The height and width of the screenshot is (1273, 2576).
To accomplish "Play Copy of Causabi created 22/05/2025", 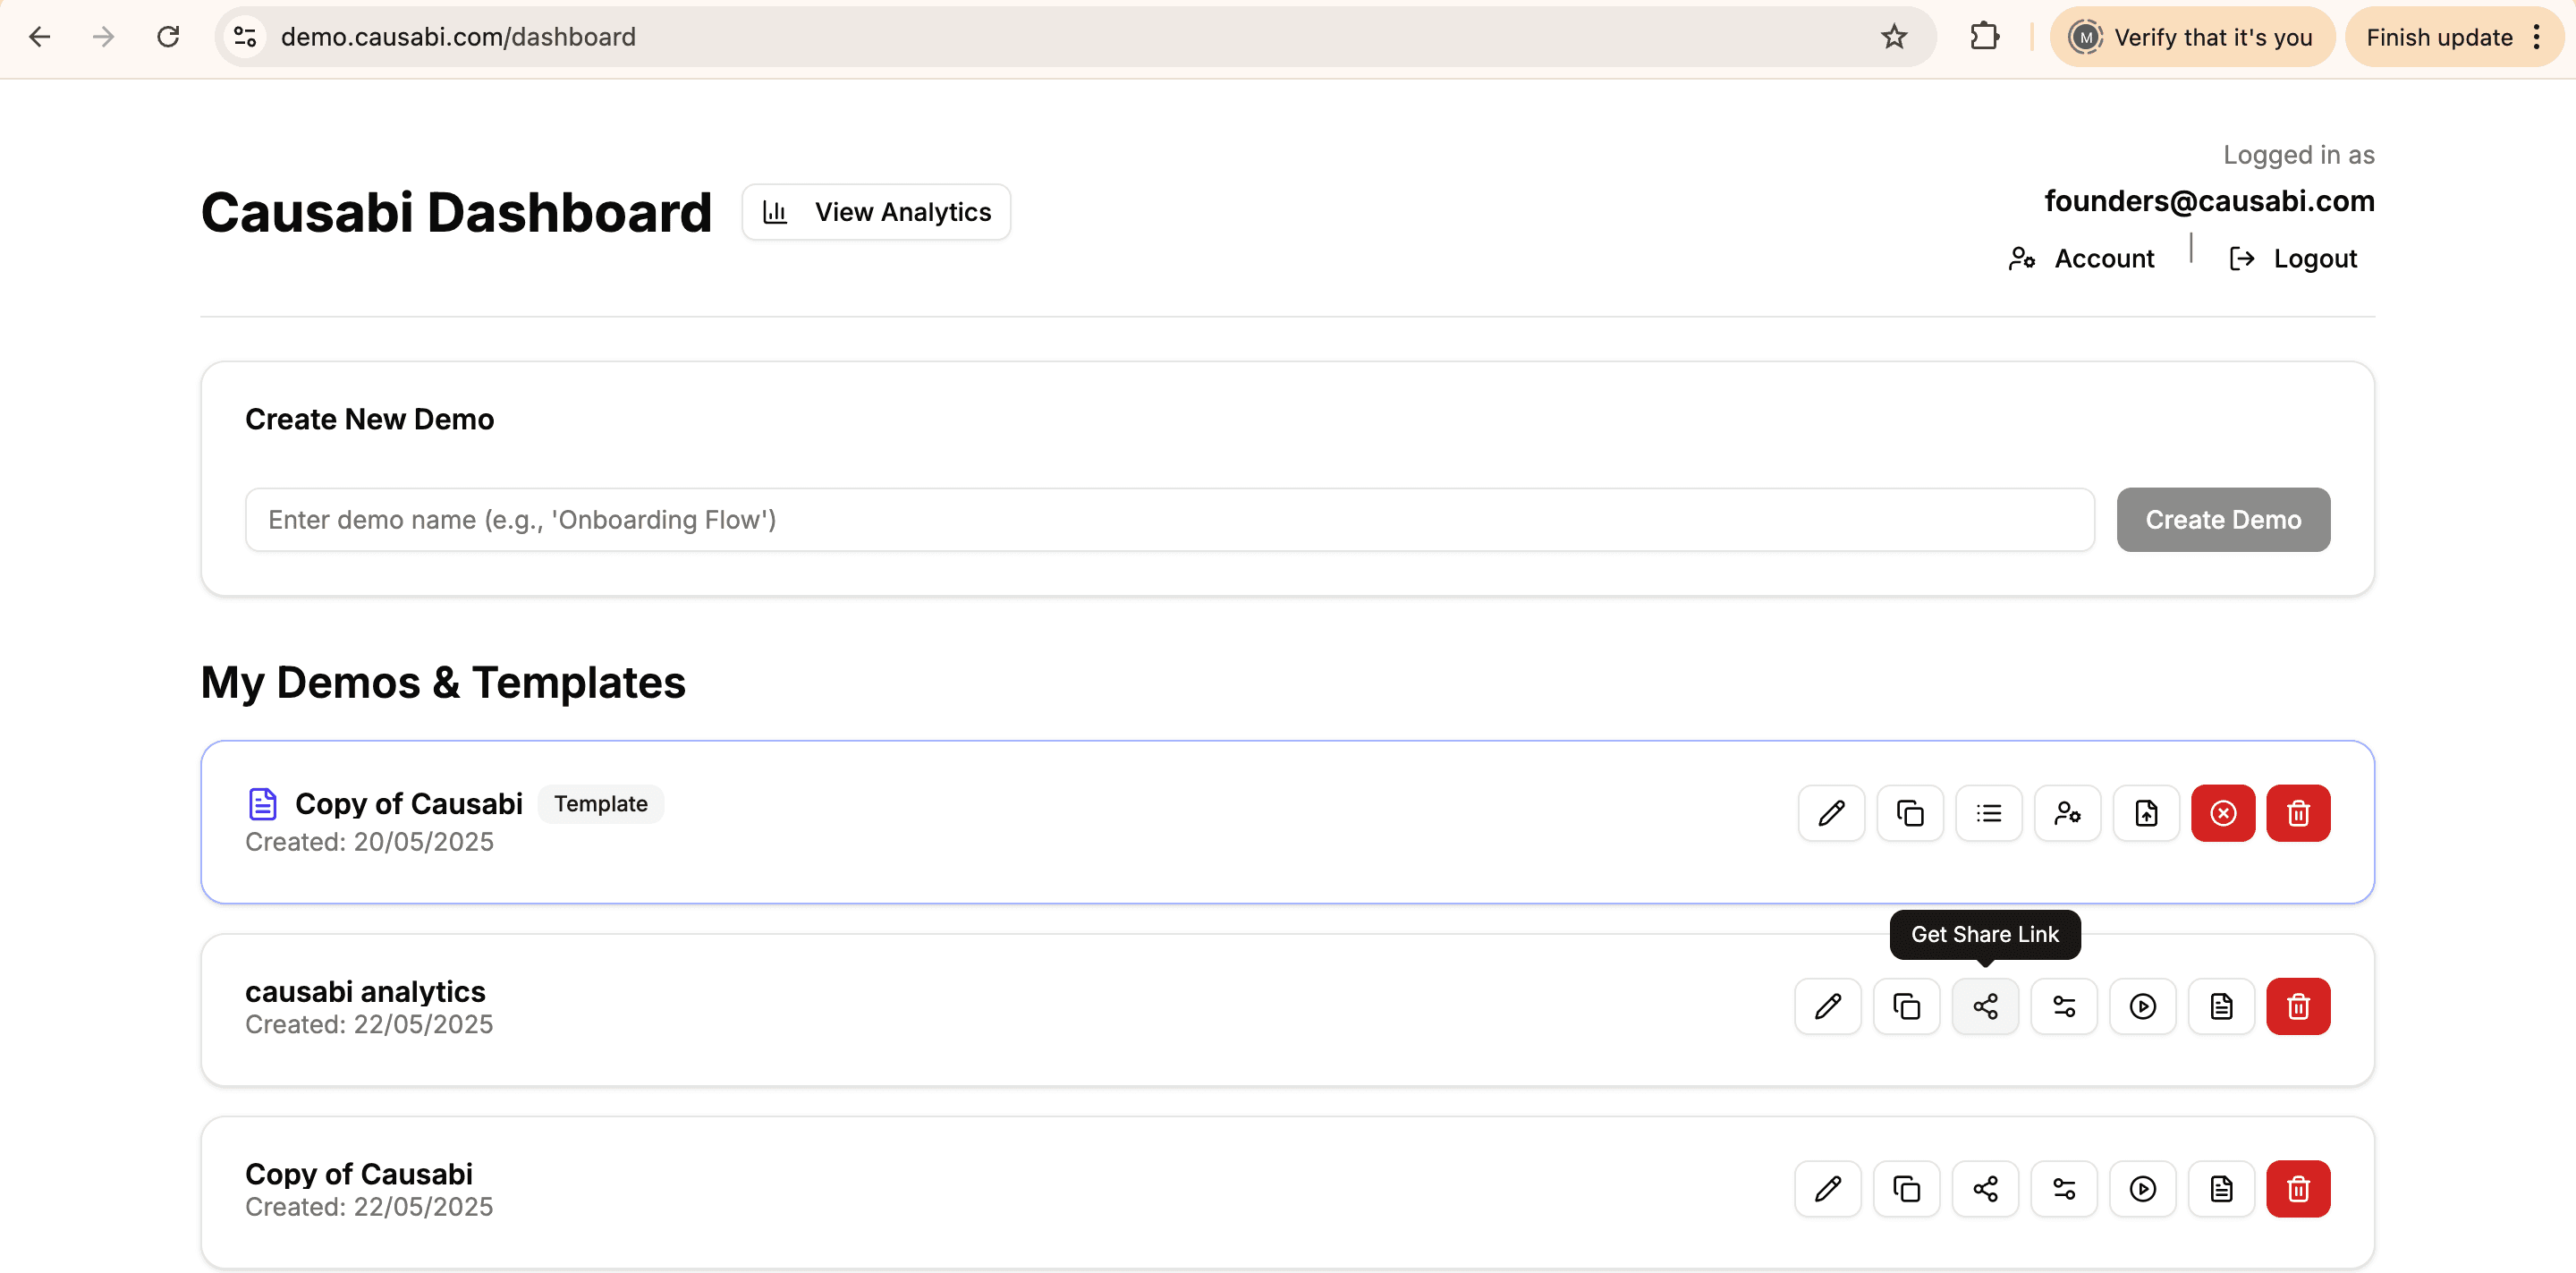I will pyautogui.click(x=2143, y=1189).
